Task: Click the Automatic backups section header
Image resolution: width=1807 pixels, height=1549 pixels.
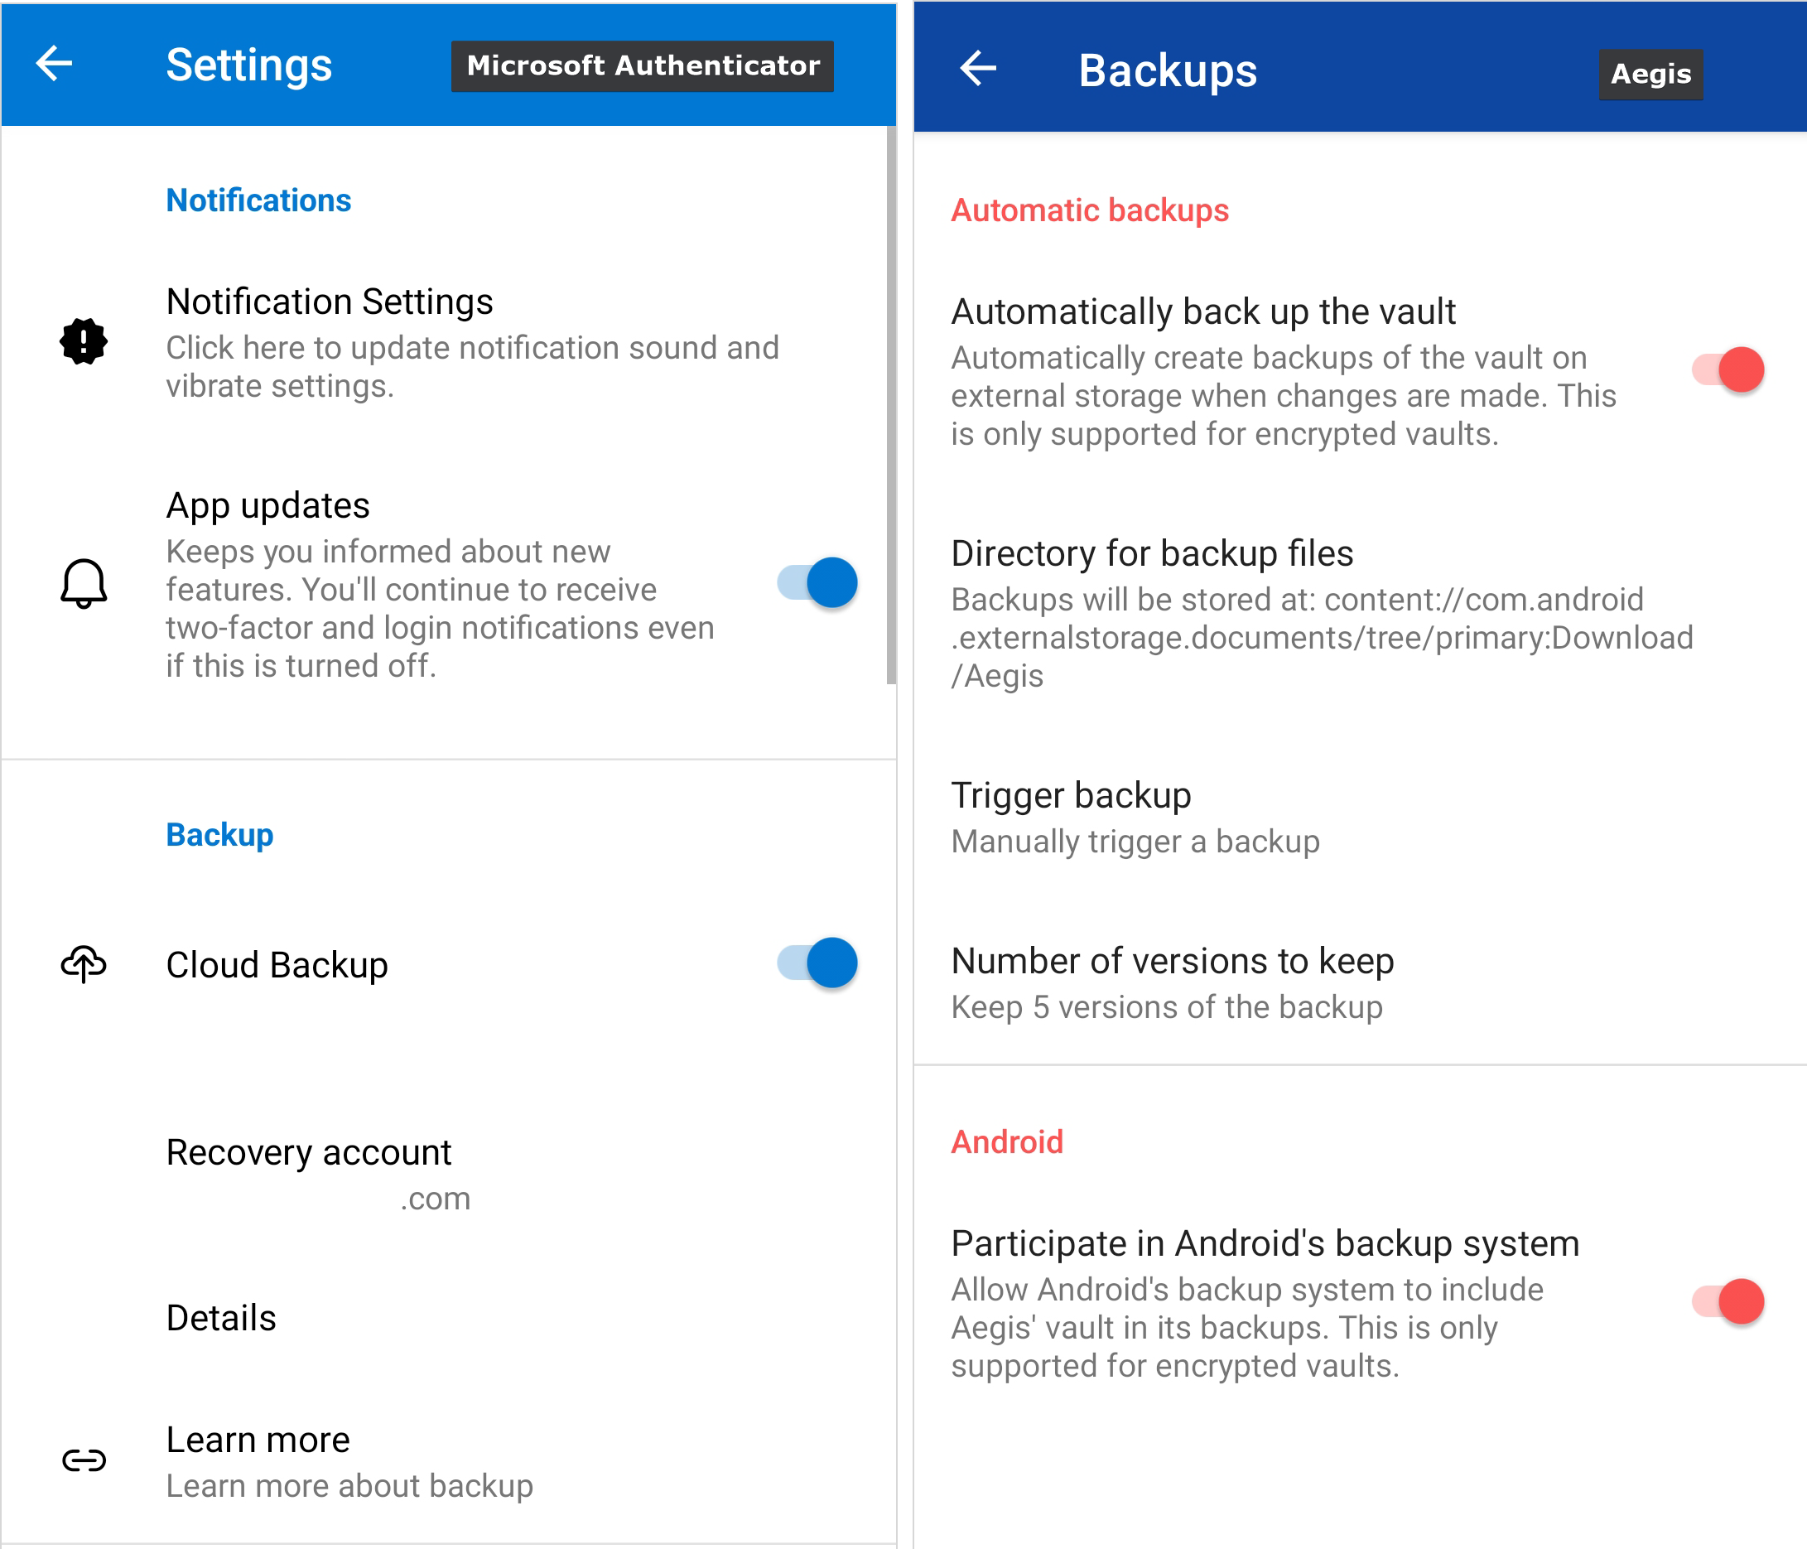Action: (x=1089, y=210)
